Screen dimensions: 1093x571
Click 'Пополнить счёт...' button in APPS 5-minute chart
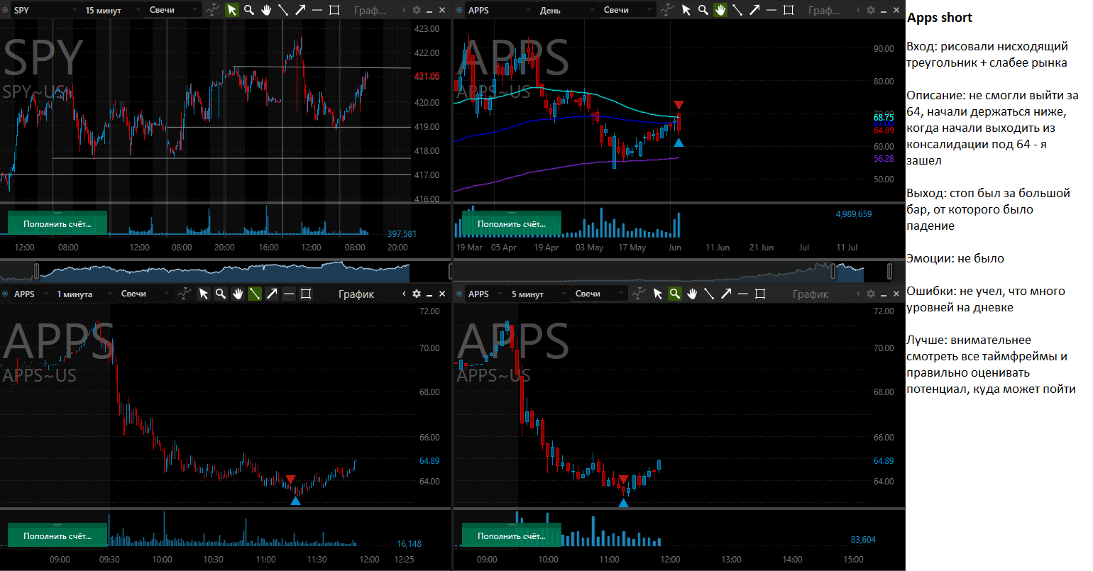(512, 536)
